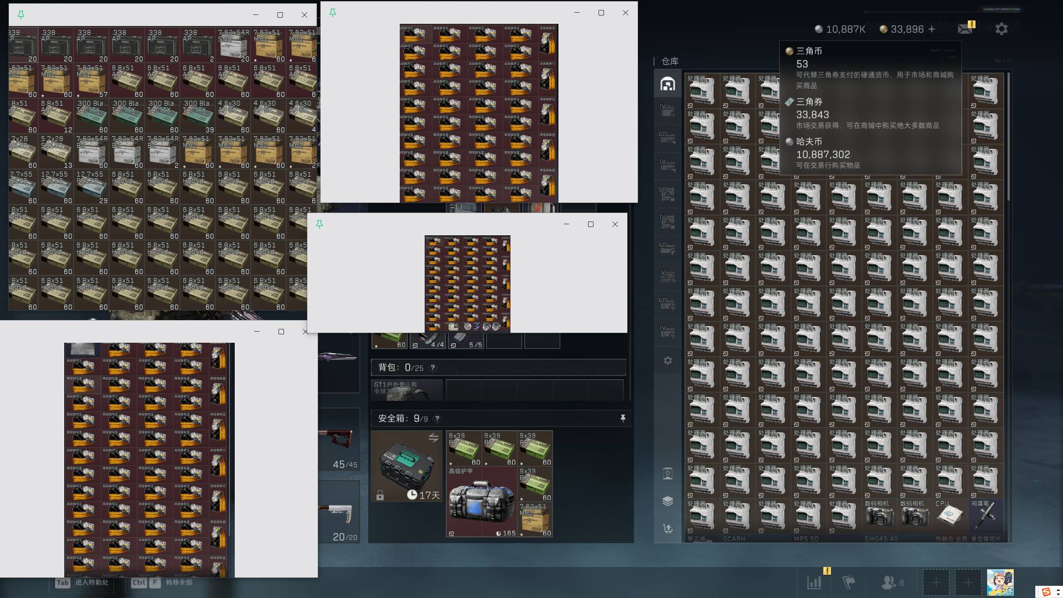Click the stacked layers icon in warehouse sidebar

(x=668, y=501)
